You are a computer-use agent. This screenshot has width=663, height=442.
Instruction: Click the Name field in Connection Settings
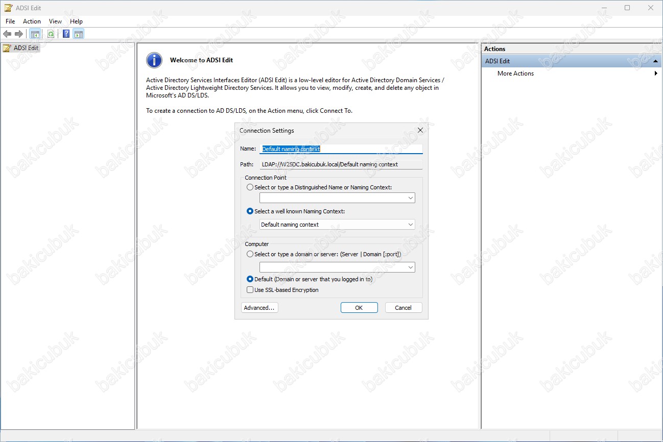(x=341, y=149)
